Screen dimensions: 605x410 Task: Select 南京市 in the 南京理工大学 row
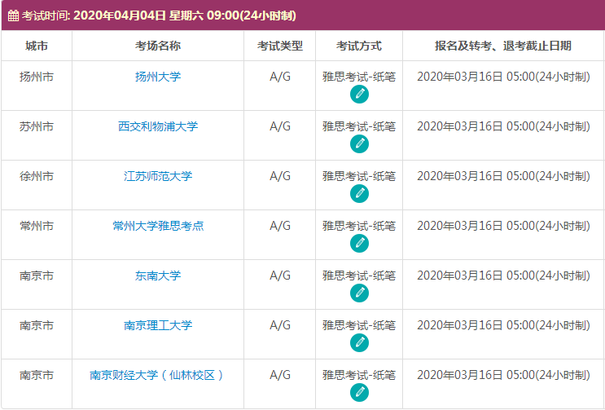pos(37,325)
